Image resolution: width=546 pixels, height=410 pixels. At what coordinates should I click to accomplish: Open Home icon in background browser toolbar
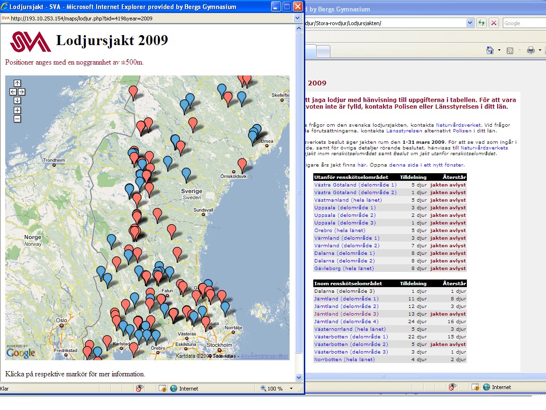pyautogui.click(x=490, y=51)
